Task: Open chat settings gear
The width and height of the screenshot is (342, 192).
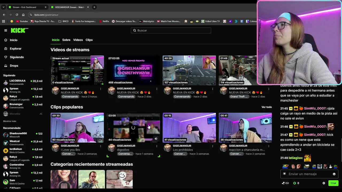Action: click(x=324, y=183)
